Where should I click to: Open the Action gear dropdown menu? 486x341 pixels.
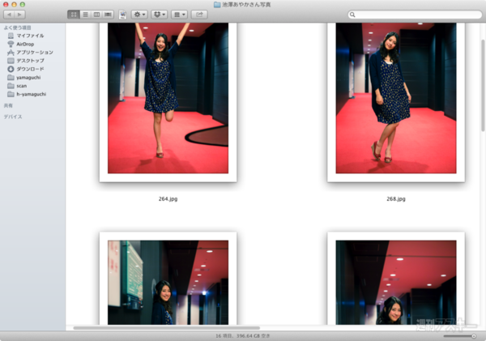(139, 15)
